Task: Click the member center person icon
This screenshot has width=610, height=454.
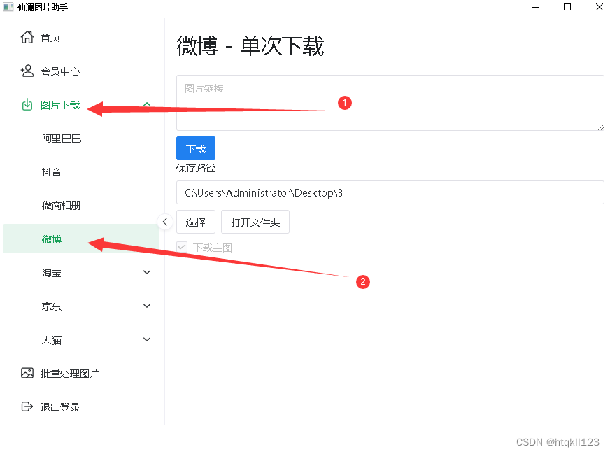Action: click(x=27, y=71)
